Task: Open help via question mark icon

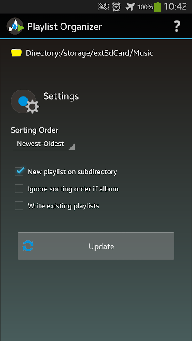Action: coord(177,26)
